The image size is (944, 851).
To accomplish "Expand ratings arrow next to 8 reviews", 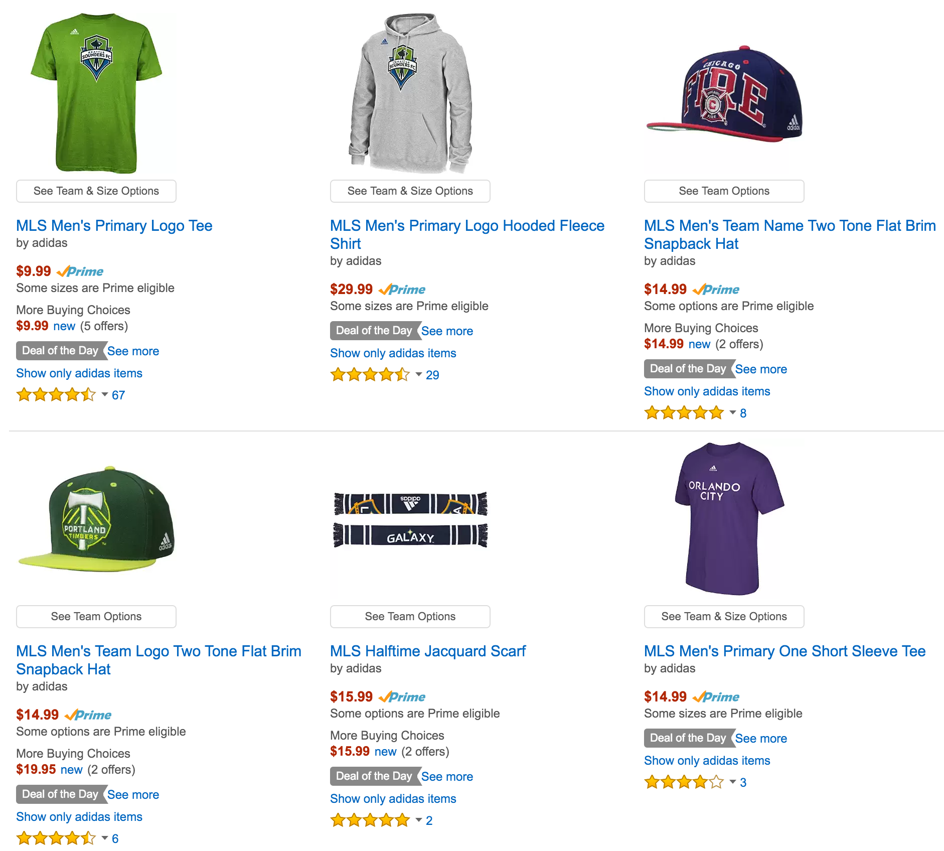I will pyautogui.click(x=733, y=412).
